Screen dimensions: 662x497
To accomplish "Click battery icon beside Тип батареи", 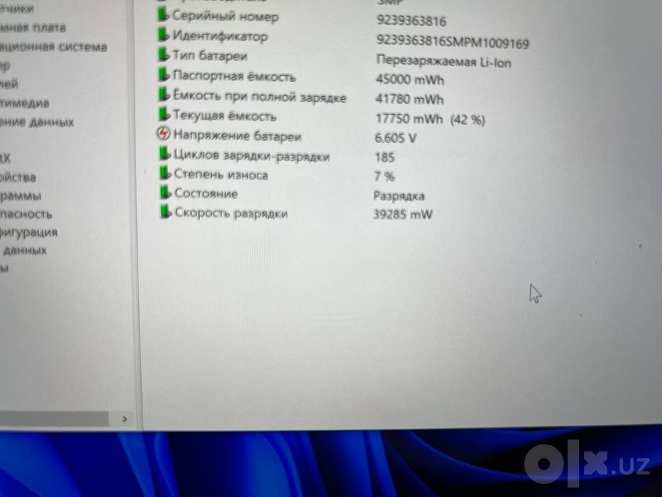I will [x=164, y=54].
